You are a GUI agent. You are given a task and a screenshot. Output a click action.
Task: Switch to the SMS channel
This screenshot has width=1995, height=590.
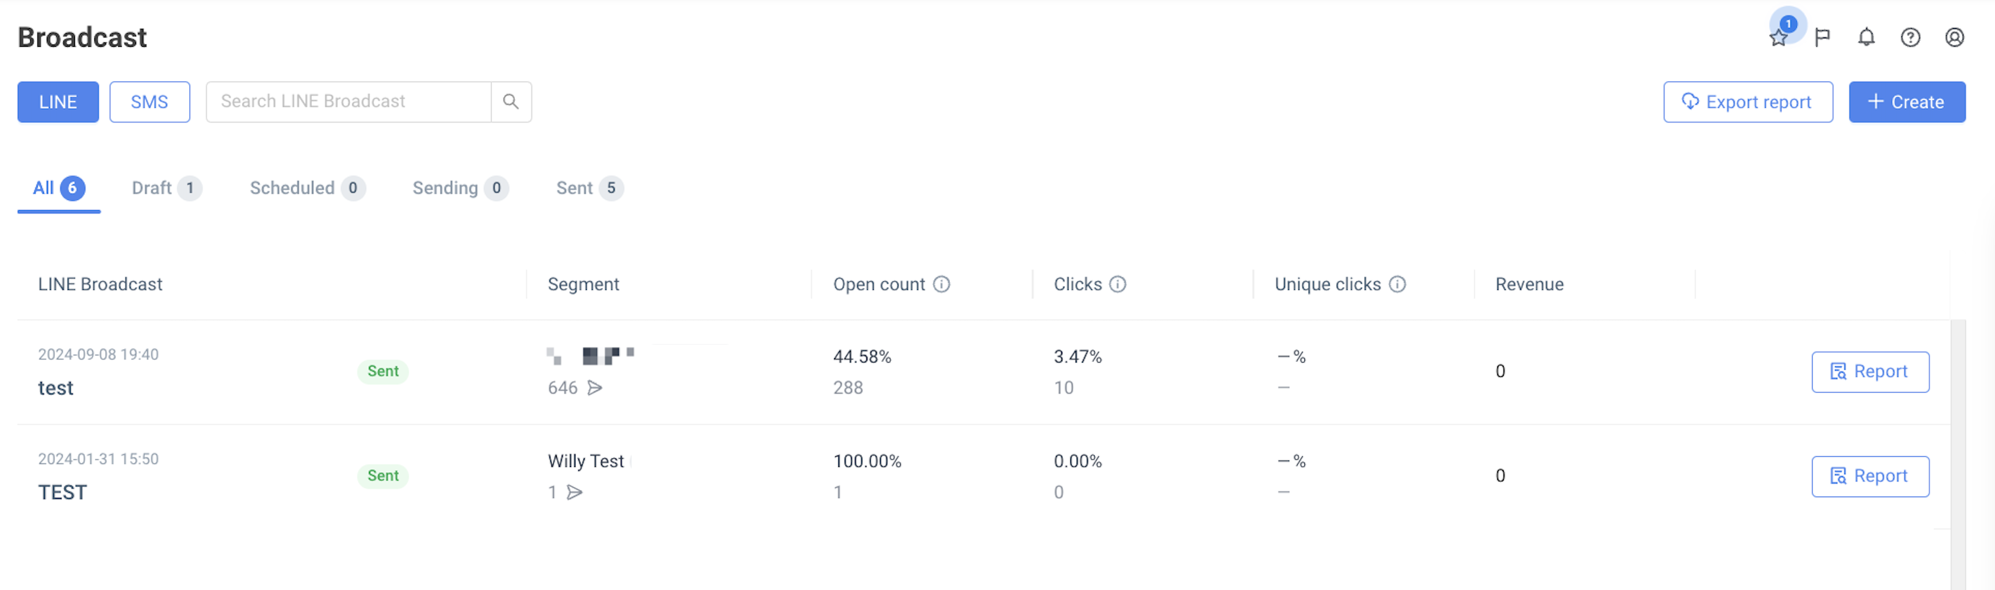click(150, 102)
